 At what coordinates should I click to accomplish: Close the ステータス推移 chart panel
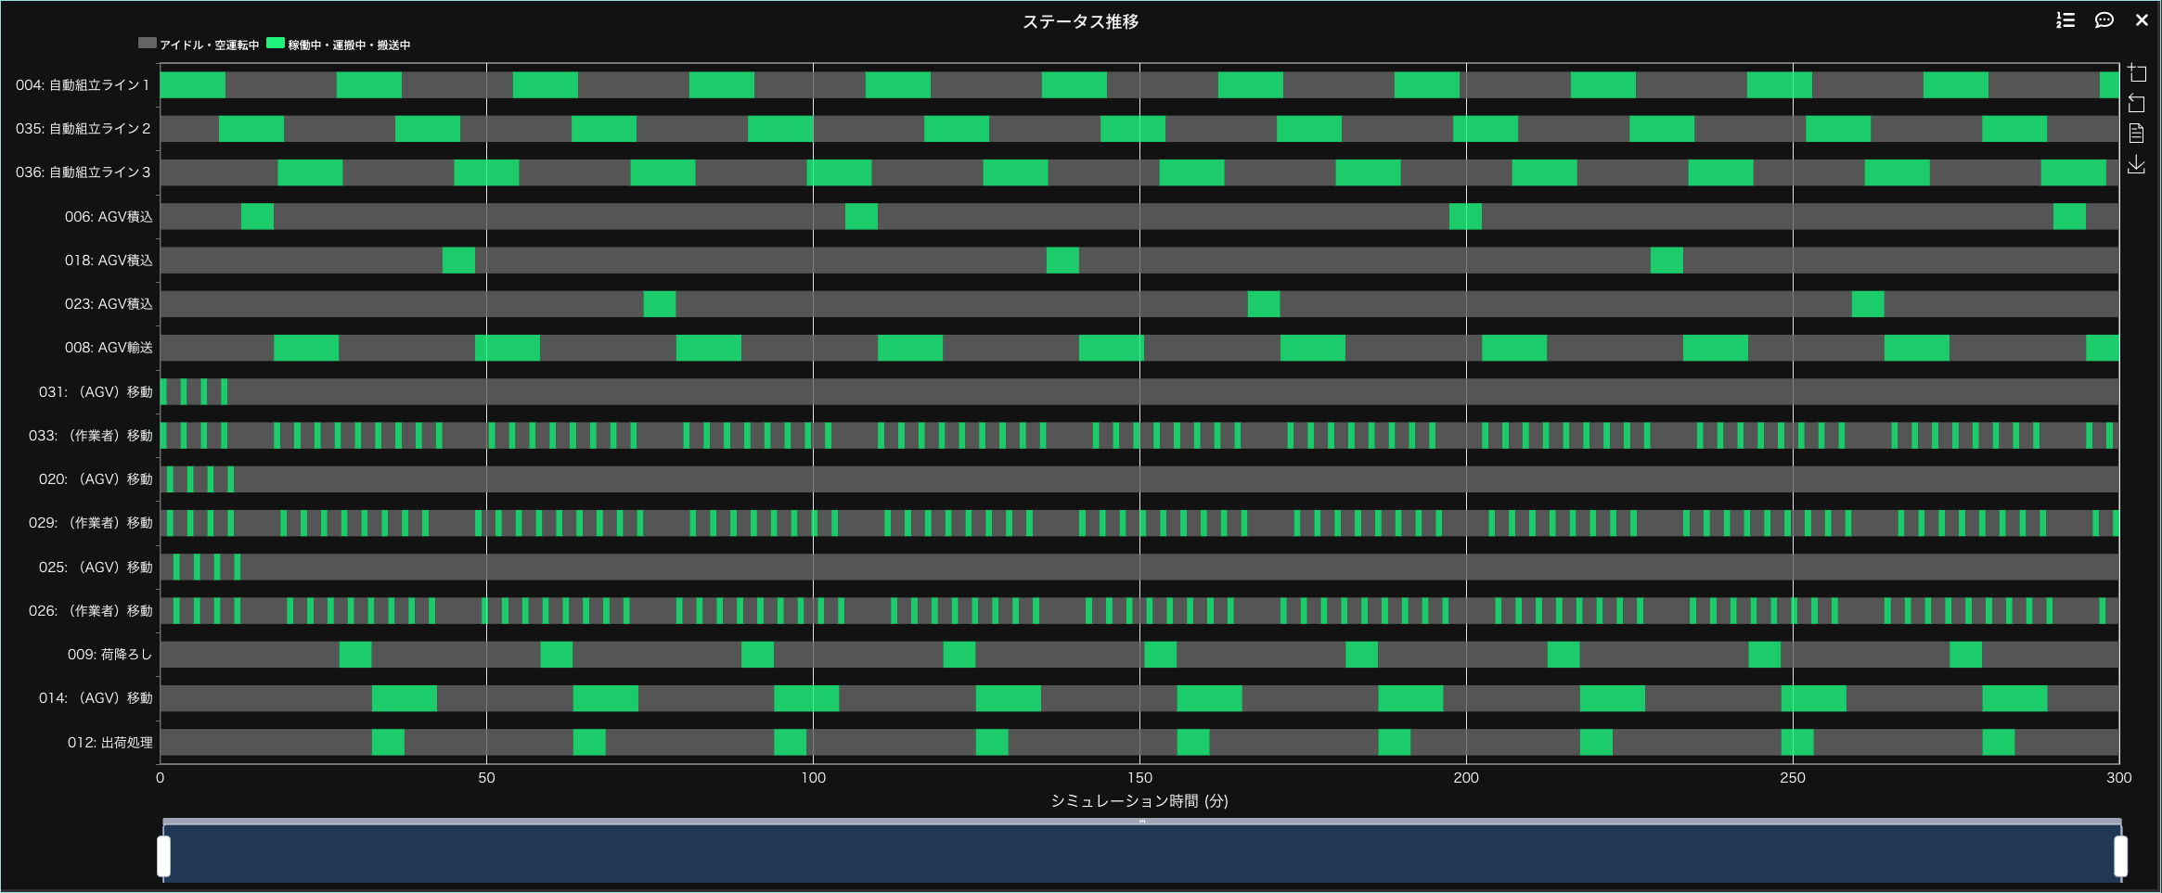click(2142, 19)
